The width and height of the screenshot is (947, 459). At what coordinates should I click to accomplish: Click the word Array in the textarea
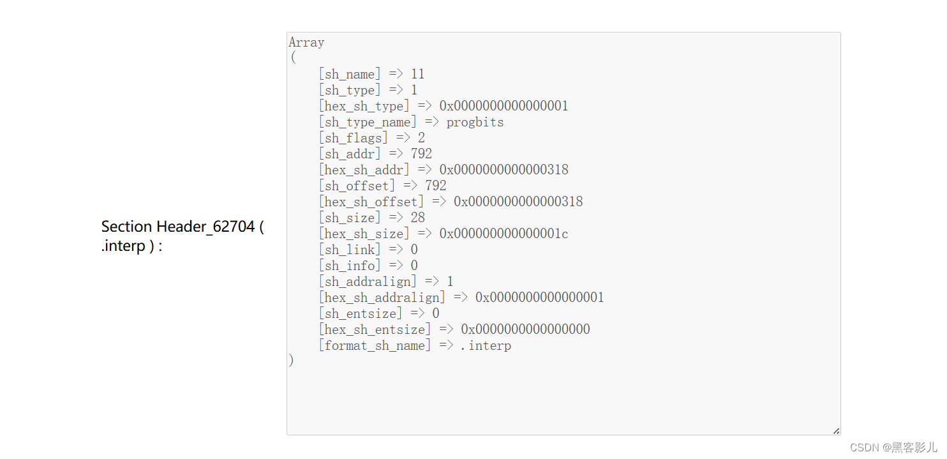pyautogui.click(x=306, y=43)
